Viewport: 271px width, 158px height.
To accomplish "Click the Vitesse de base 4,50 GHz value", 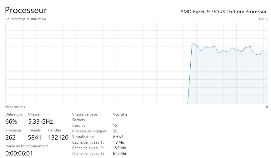I will point(120,114).
